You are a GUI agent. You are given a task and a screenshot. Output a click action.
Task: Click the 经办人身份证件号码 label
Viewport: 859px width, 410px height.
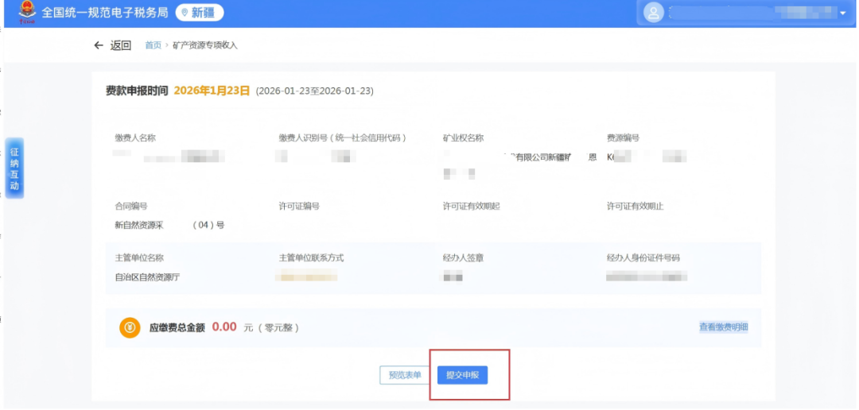(643, 257)
